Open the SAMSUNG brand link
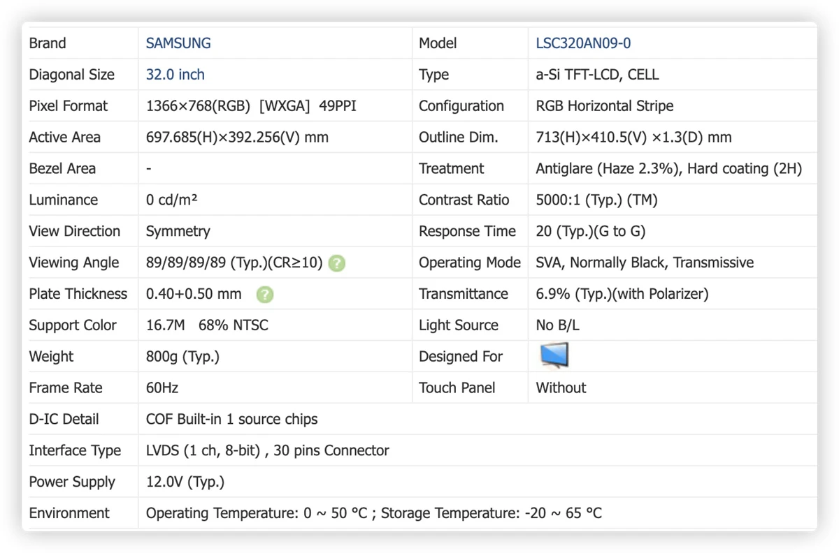Image resolution: width=839 pixels, height=553 pixels. tap(178, 43)
